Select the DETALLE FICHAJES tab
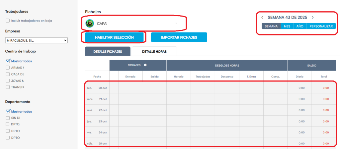The image size is (340, 149). point(108,52)
